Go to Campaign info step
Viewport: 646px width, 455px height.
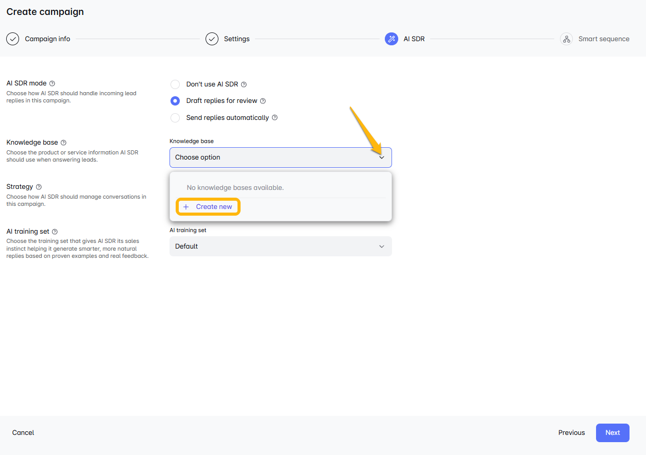tap(47, 39)
